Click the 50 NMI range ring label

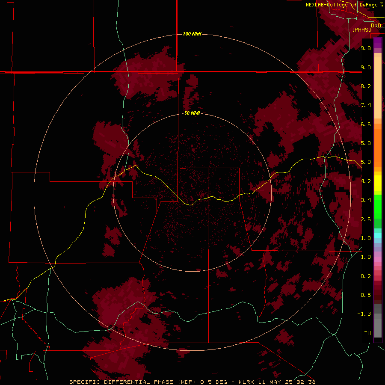192,113
